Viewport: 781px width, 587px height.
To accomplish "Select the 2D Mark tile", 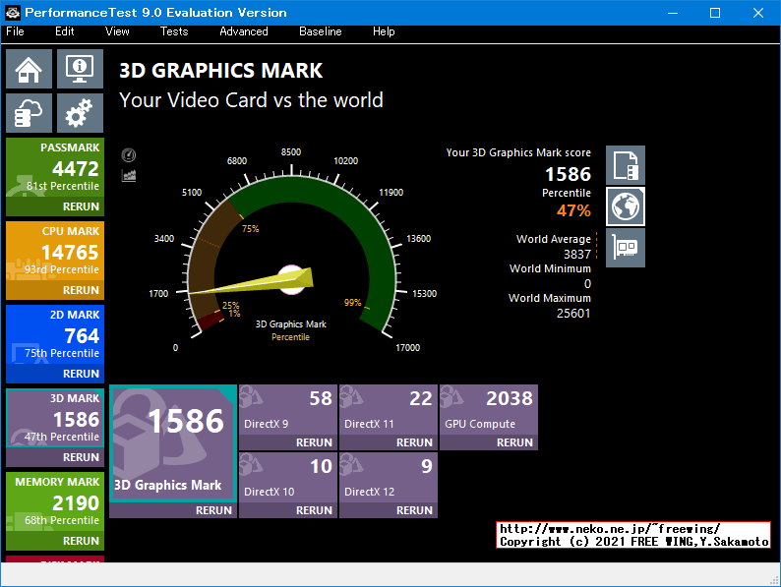I will pyautogui.click(x=54, y=335).
